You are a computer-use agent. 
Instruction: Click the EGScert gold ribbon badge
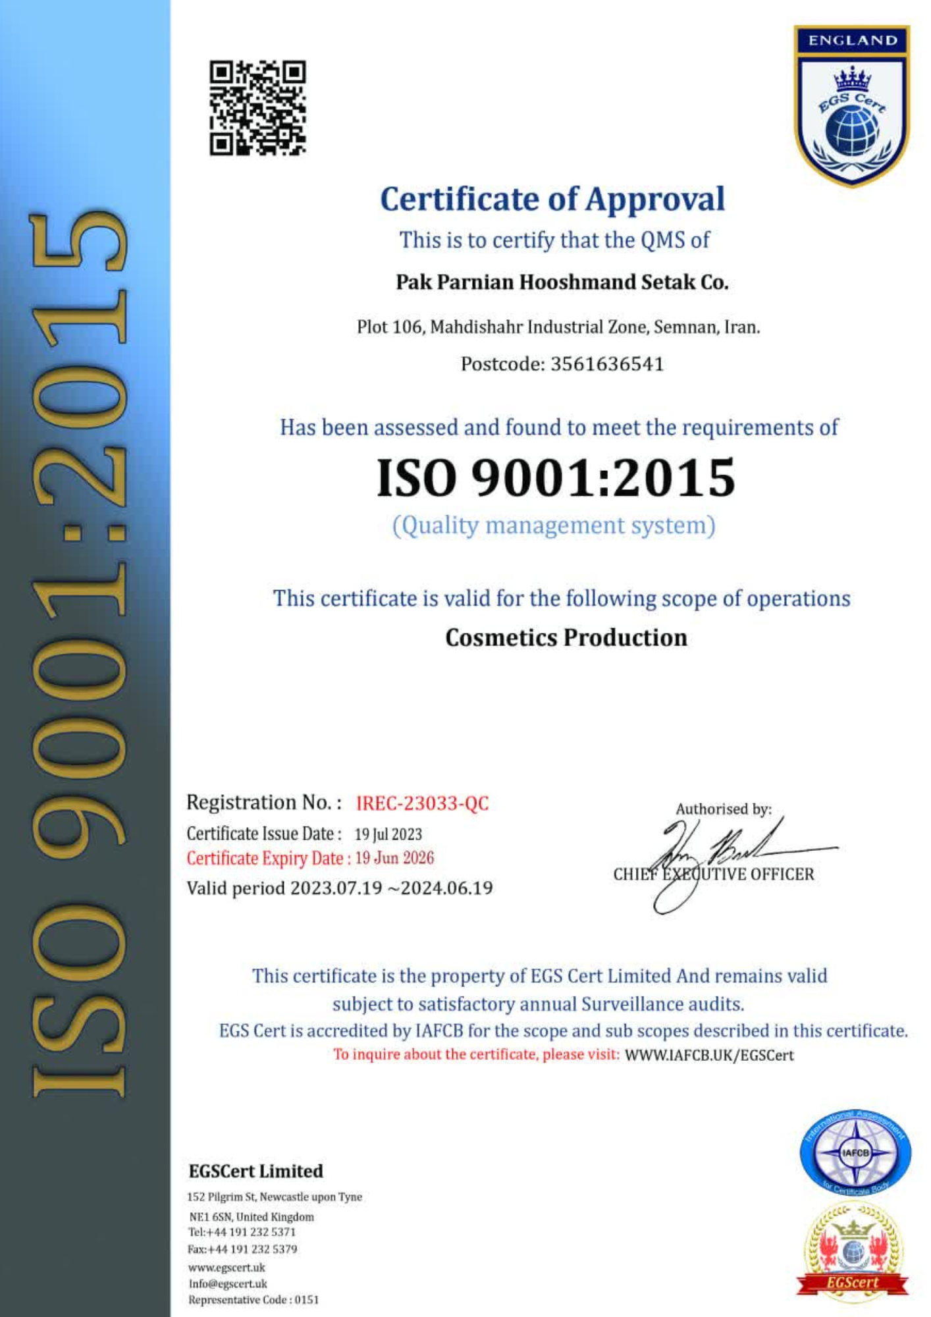coord(853,1252)
